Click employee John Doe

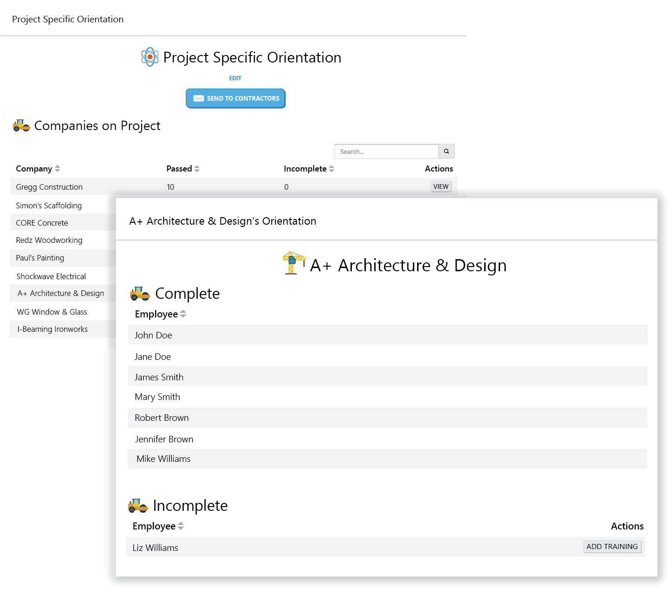[153, 335]
